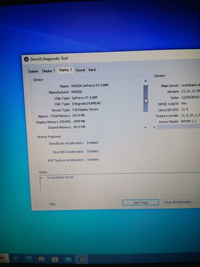Click the Chip Type value 'GeForce GT 630M'

point(84,98)
